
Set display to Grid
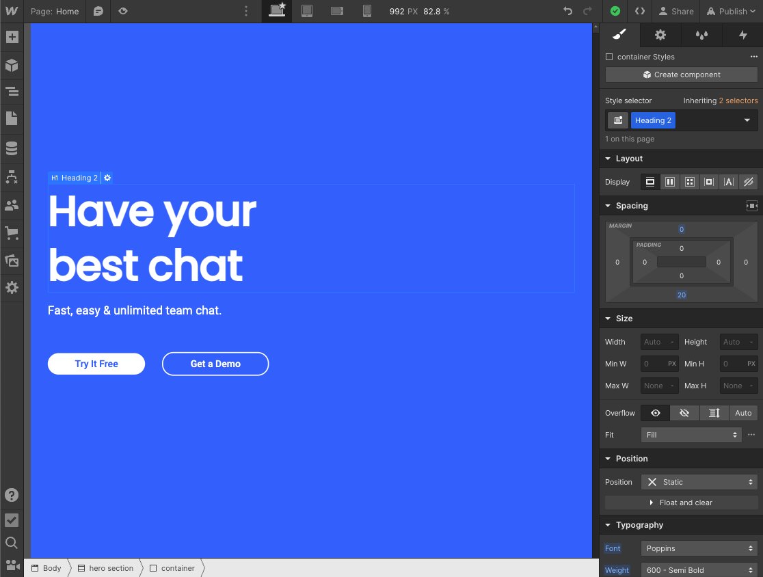click(x=690, y=182)
